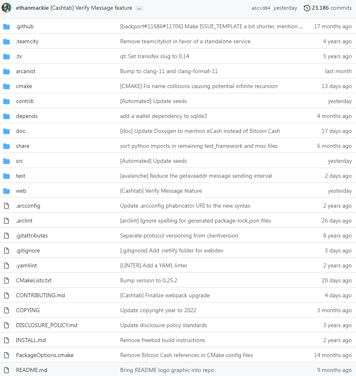This screenshot has width=356, height=376.
Task: Click the arcanist folder icon
Action: 6,71
